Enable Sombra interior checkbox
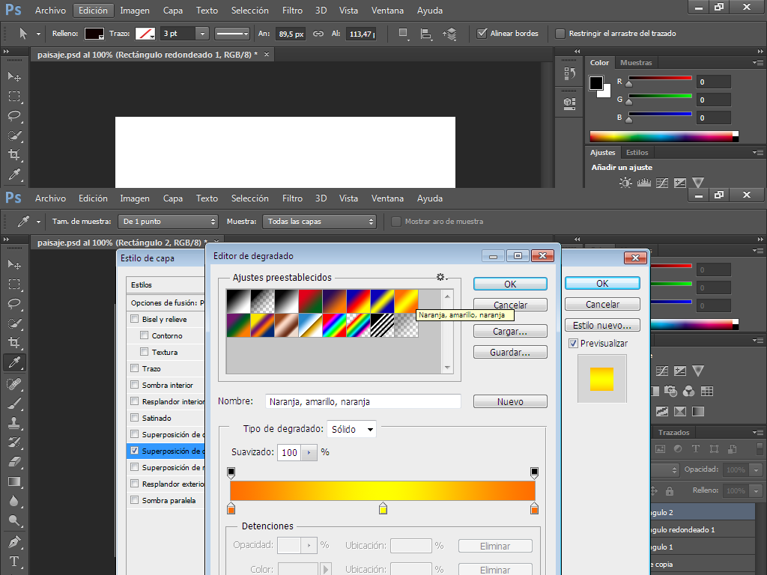 coord(135,385)
